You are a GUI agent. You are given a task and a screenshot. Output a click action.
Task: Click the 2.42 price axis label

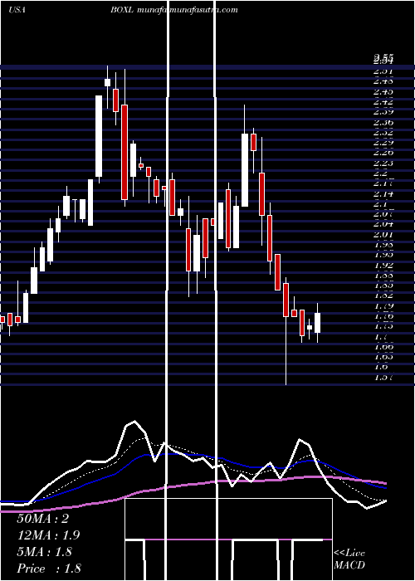(x=383, y=101)
